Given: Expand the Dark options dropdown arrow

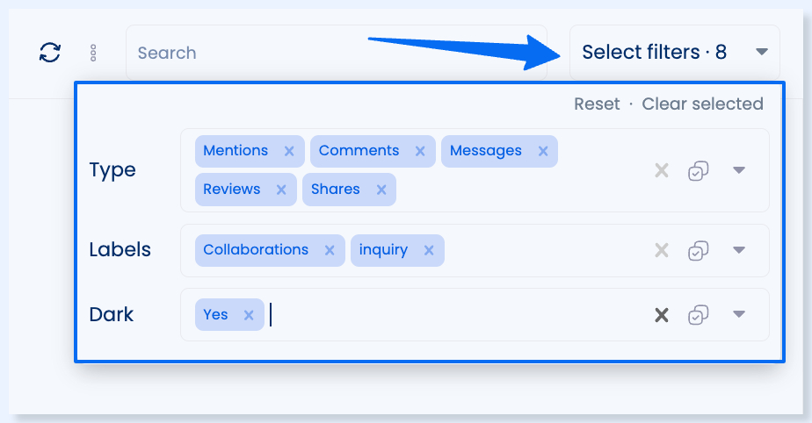Looking at the screenshot, I should [739, 314].
